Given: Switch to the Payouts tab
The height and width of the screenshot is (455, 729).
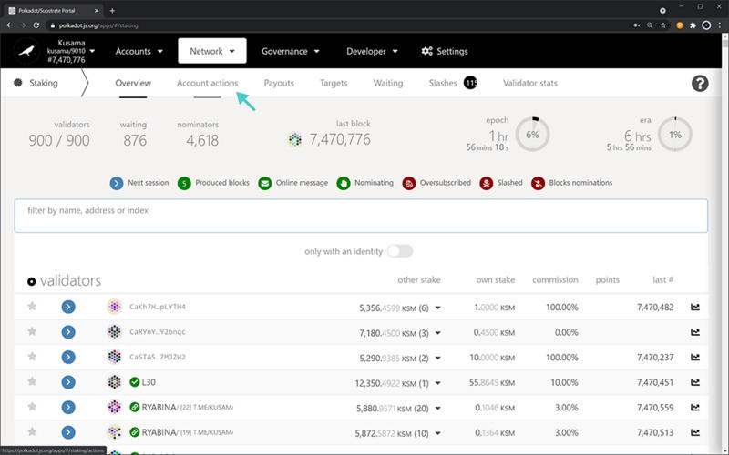Looking at the screenshot, I should point(279,83).
